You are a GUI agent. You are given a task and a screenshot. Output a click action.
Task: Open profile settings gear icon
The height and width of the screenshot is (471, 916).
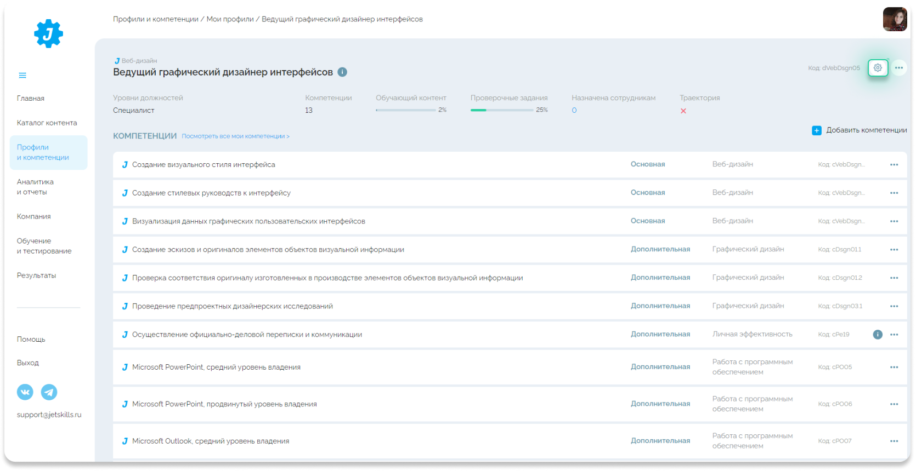[x=878, y=68]
